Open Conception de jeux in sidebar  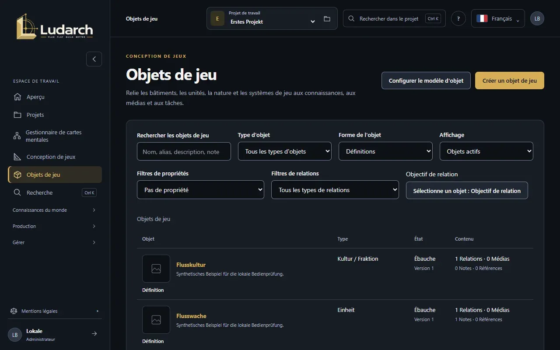(55, 157)
